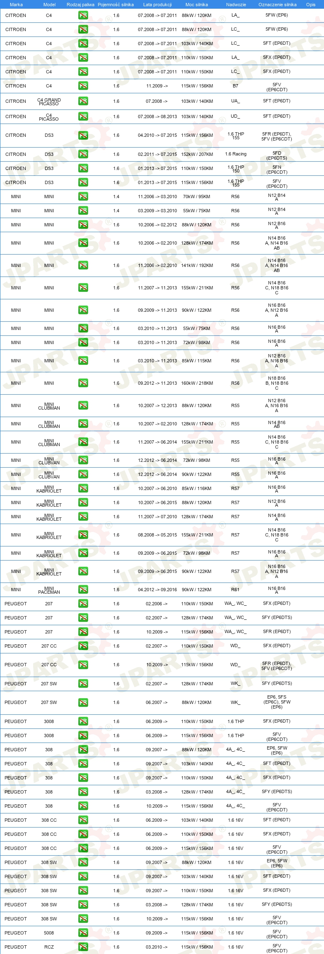
Task: Click the fuel icon in the Citroen C4 Picasso UD_ row
Action: point(83,117)
